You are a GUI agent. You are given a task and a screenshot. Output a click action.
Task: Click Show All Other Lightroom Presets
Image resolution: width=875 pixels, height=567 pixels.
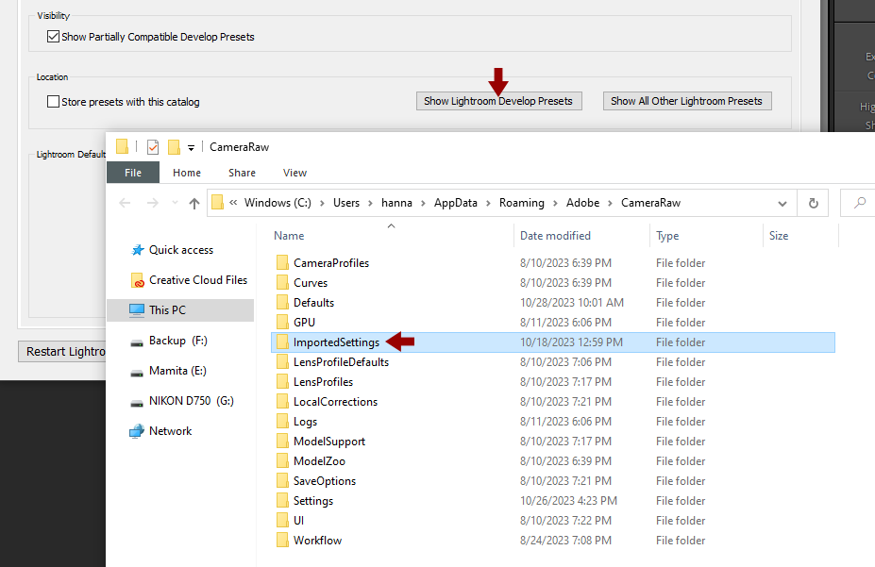[x=686, y=100]
